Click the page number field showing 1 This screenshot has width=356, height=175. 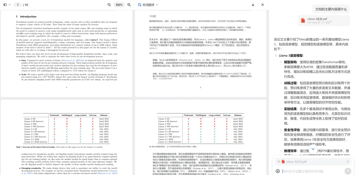pyautogui.click(x=18, y=5)
